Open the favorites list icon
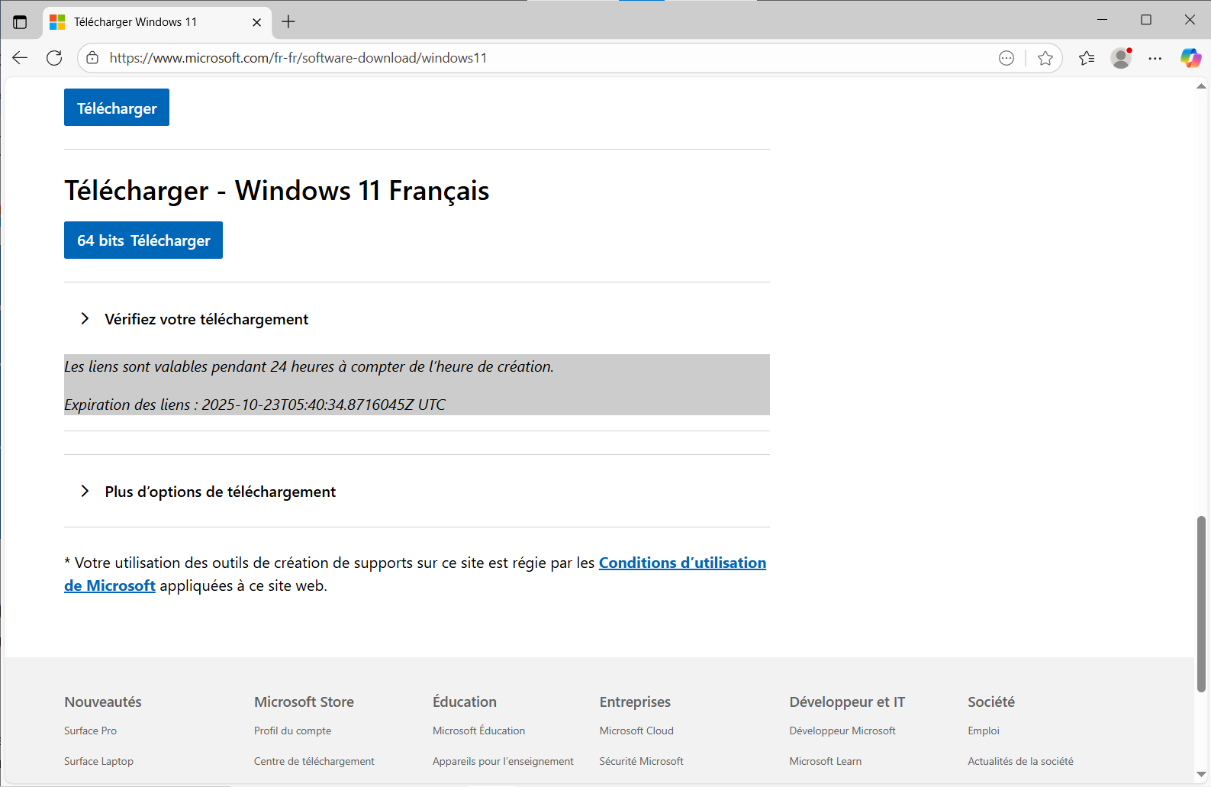 point(1087,58)
